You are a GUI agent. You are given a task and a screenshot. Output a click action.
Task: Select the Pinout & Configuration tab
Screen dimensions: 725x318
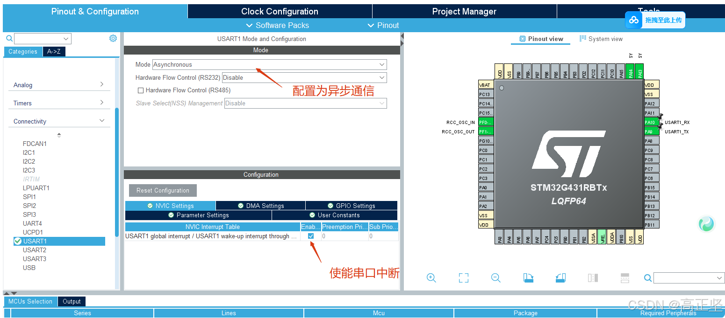(x=95, y=11)
